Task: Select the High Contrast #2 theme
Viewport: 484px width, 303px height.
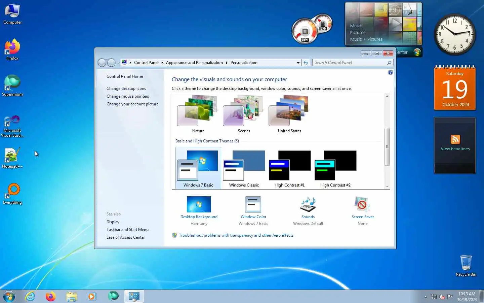Action: (x=335, y=168)
